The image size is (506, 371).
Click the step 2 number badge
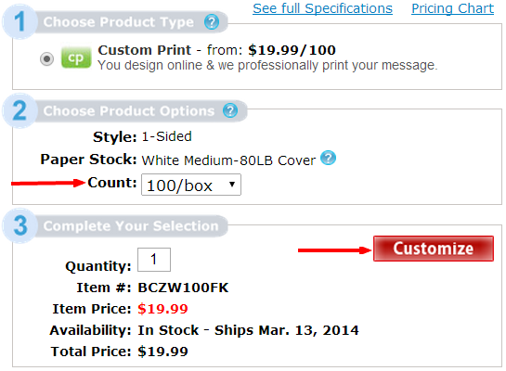point(19,111)
